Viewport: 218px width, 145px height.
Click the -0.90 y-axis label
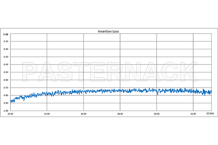tap(6, 103)
